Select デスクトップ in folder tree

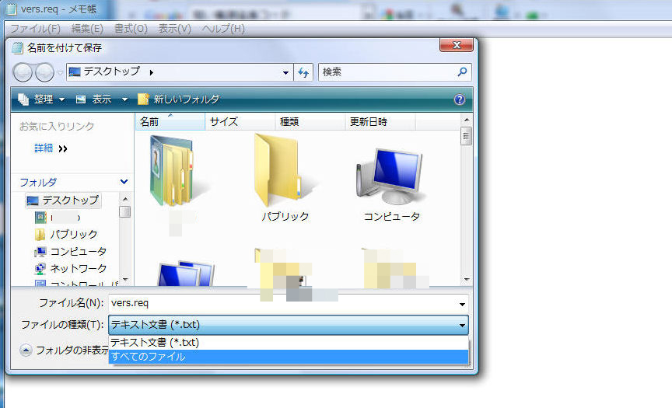(x=63, y=201)
